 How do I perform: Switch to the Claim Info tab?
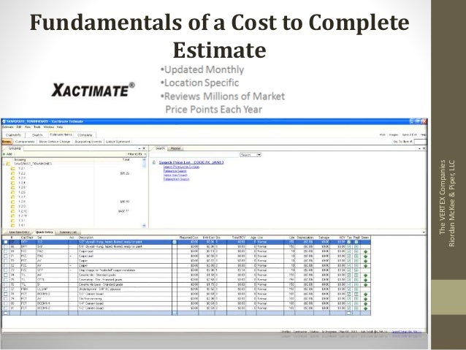tap(13, 135)
